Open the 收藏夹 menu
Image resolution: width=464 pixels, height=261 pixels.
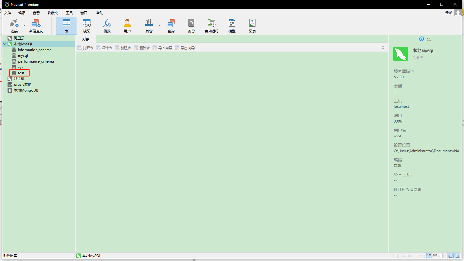click(53, 13)
